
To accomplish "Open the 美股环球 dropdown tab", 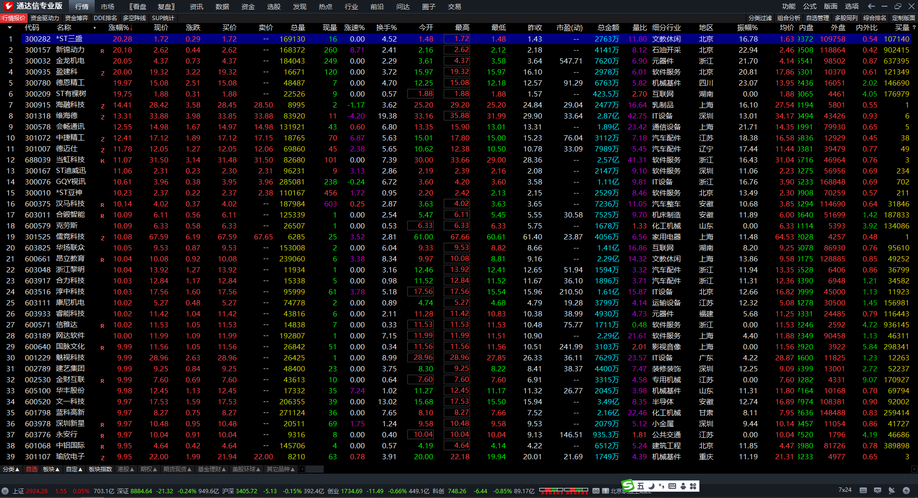I will coord(246,469).
